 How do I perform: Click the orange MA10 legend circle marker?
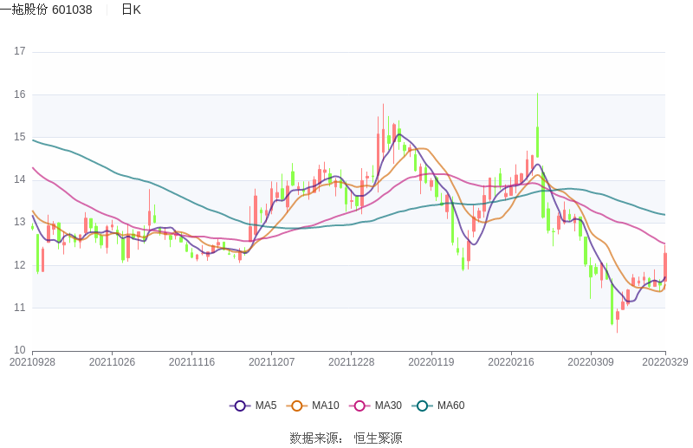point(297,406)
